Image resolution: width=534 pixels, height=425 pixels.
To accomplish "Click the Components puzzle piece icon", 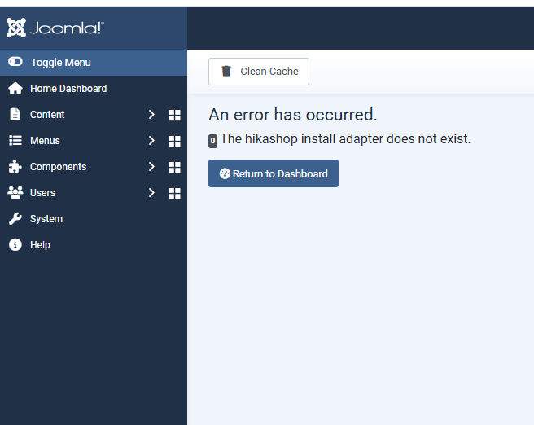I will click(15, 167).
